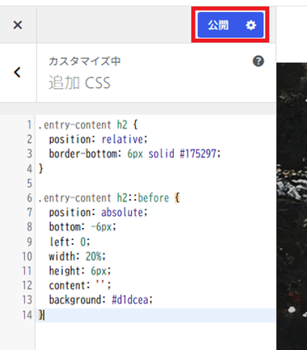This screenshot has width=307, height=350.
Task: Click the 'width: 20%;' code line
Action: click(x=78, y=256)
